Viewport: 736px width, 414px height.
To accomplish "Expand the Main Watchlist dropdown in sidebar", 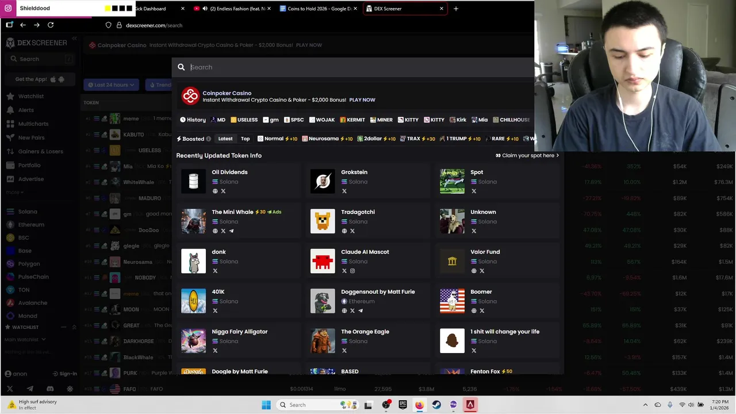I will click(25, 339).
